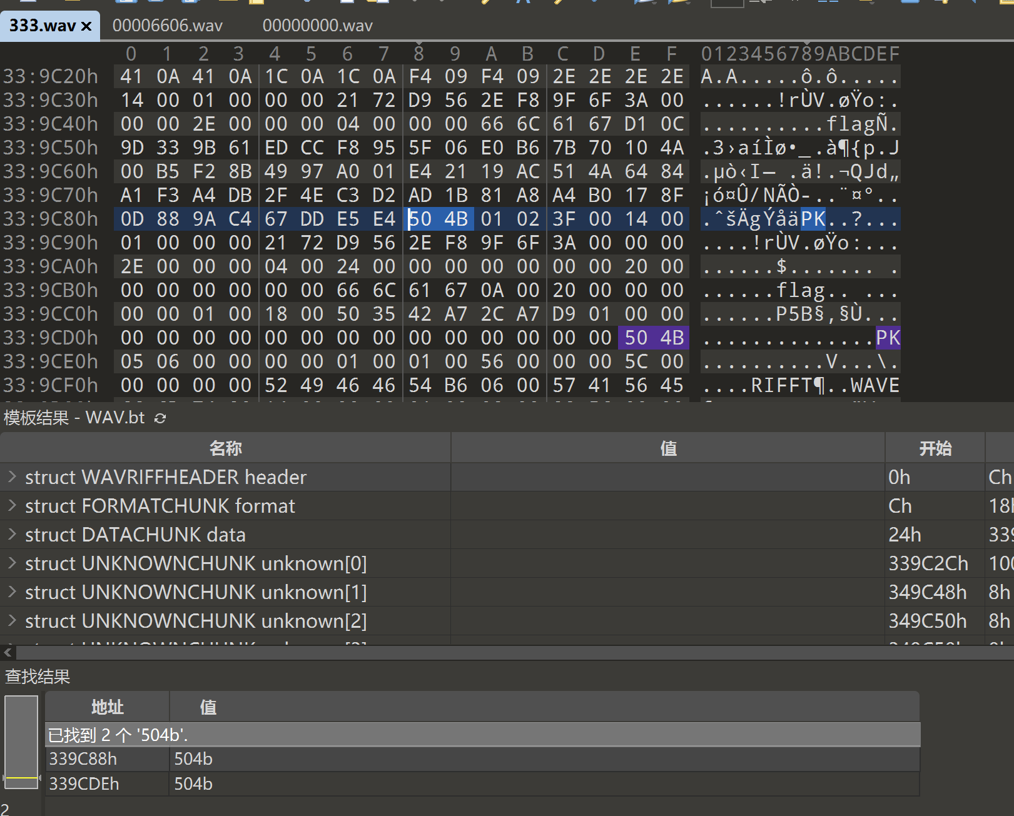Expand struct WAVRIFFHEADER header row

point(12,476)
